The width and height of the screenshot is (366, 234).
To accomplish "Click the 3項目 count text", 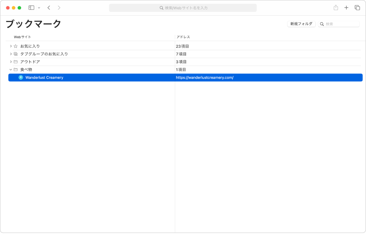I will 181,62.
